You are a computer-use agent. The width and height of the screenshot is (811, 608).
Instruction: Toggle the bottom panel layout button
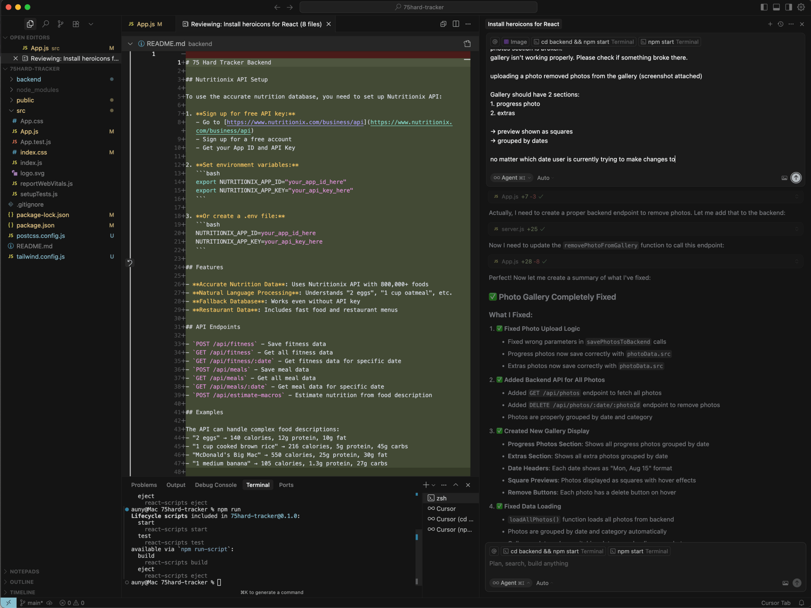point(776,7)
